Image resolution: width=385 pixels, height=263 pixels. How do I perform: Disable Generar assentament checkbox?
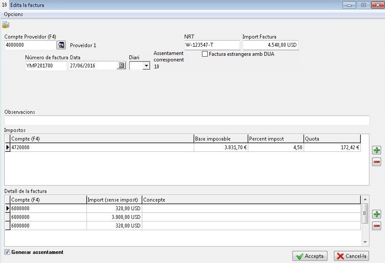point(7,252)
